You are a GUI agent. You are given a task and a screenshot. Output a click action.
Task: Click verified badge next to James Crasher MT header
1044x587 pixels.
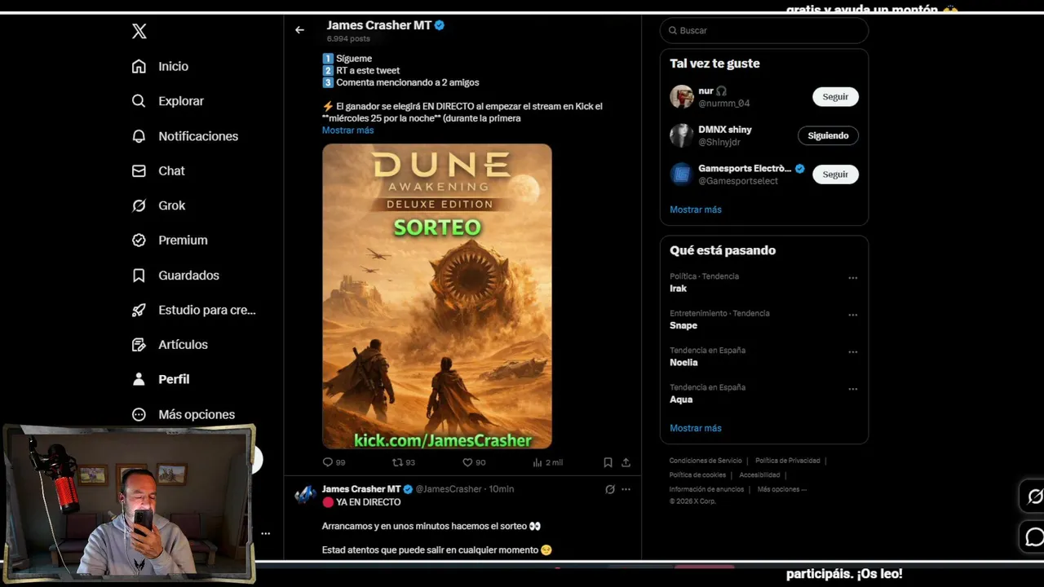tap(440, 25)
